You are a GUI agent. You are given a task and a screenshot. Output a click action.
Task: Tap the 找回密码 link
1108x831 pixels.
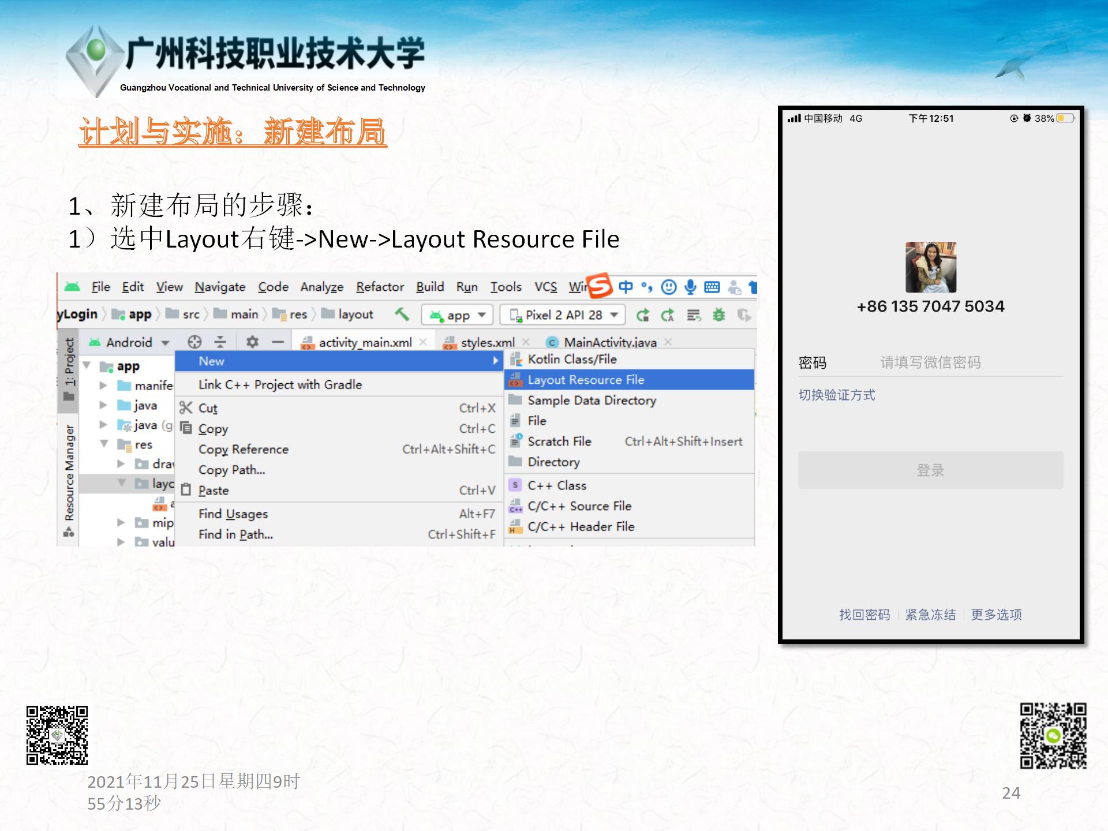[864, 615]
